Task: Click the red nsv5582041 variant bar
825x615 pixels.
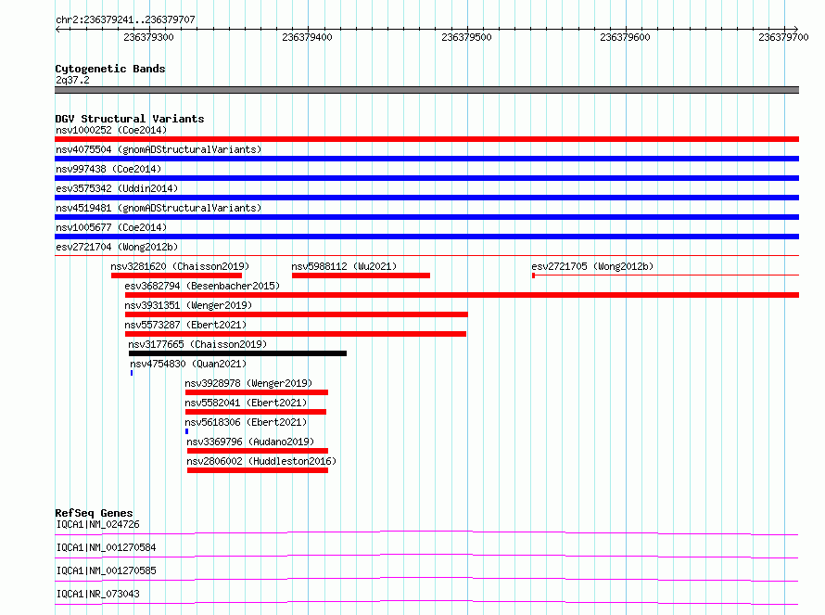Action: [x=256, y=412]
